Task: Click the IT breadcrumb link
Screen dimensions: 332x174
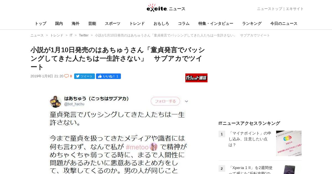Action: (x=71, y=35)
